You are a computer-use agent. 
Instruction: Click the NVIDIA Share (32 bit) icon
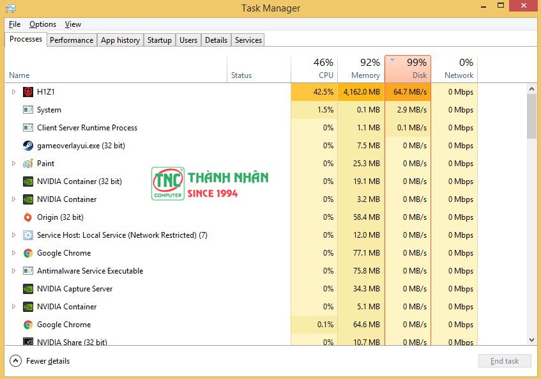click(28, 342)
